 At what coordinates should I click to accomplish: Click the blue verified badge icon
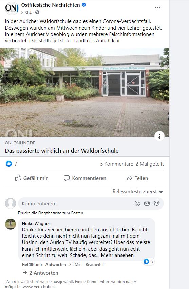coord(84,5)
